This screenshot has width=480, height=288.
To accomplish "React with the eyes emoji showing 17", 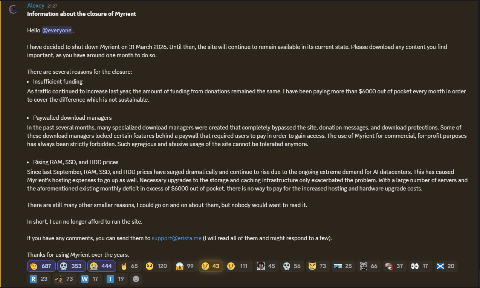I will (420, 266).
